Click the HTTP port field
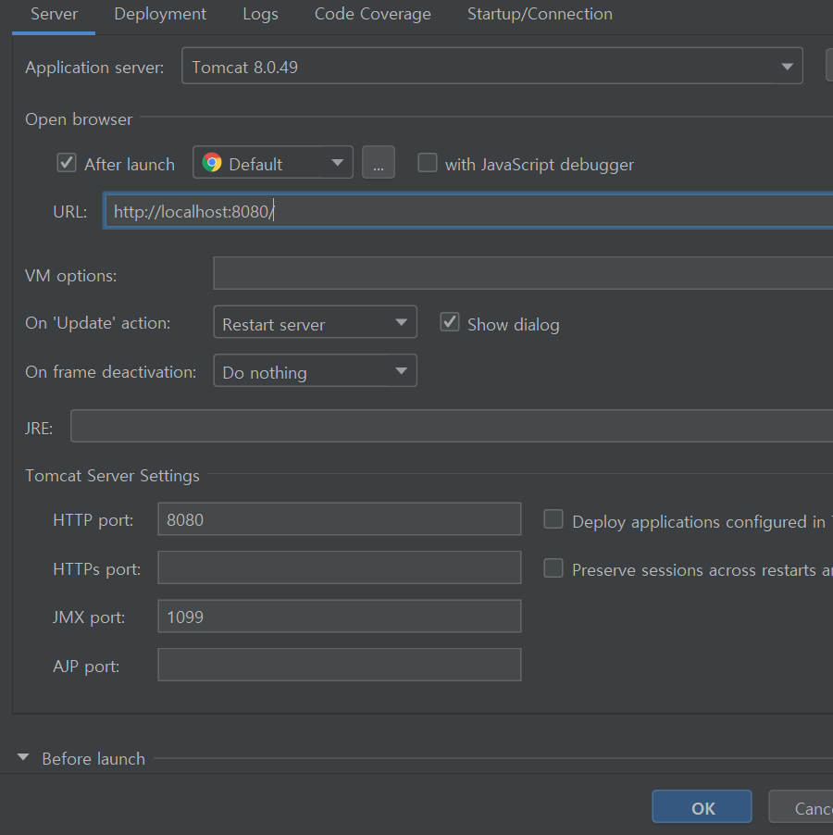The height and width of the screenshot is (835, 833). [340, 519]
